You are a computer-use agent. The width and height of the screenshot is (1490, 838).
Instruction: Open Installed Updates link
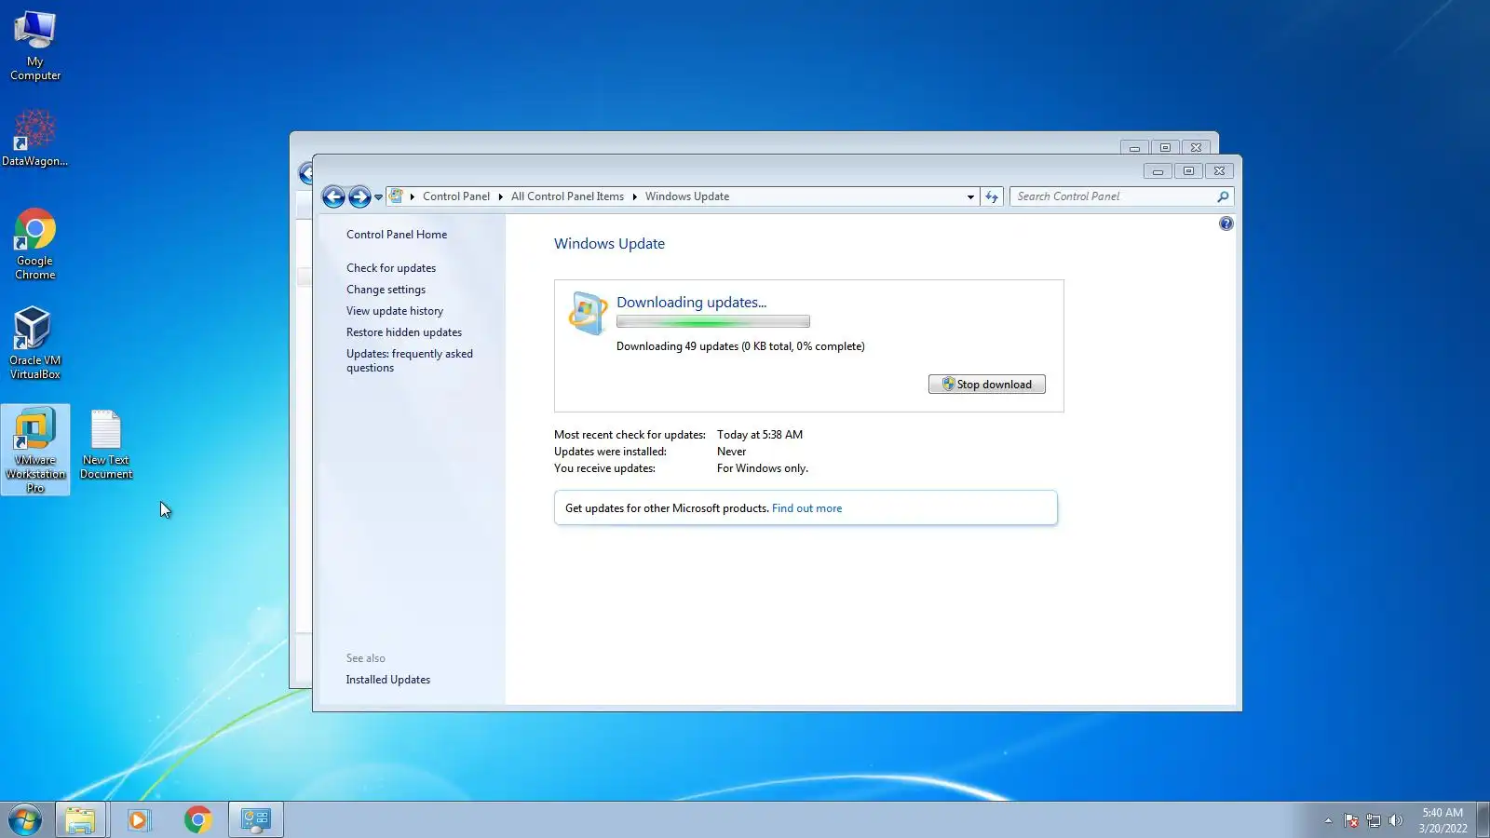point(388,680)
